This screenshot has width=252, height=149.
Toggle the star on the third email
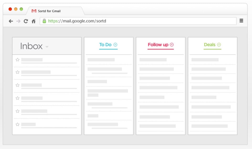click(x=18, y=85)
